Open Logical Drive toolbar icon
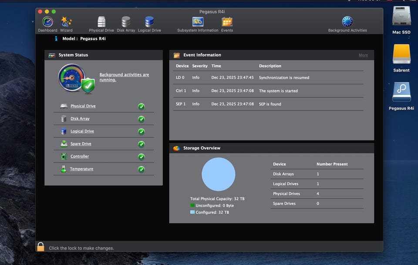Image resolution: width=418 pixels, height=265 pixels. tap(149, 23)
